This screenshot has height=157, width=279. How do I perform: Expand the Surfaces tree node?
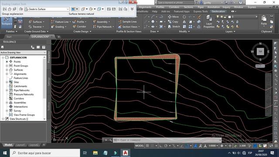pyautogui.click(x=7, y=70)
